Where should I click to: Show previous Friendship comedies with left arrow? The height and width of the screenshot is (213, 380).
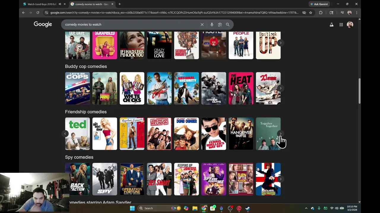[65, 134]
